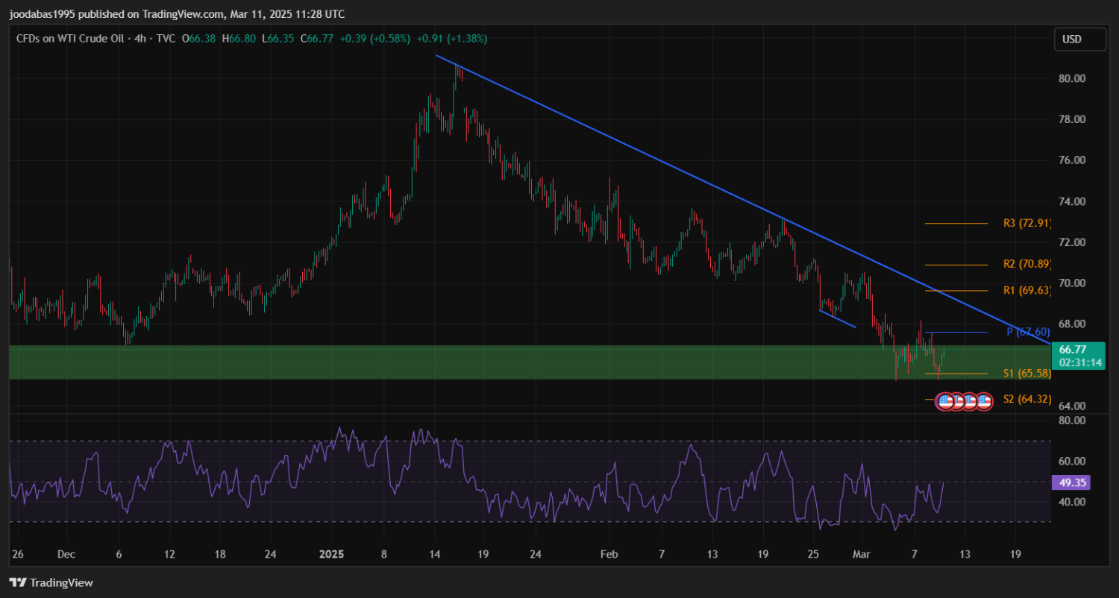
Task: Click the P (67.60) pivot point label
Action: coord(1028,332)
